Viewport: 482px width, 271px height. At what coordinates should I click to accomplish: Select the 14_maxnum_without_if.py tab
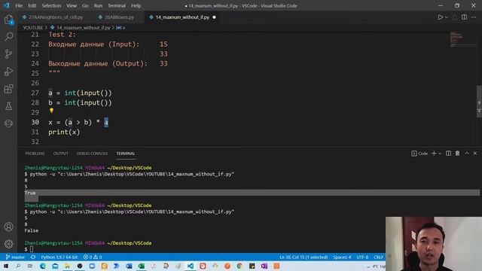click(182, 17)
